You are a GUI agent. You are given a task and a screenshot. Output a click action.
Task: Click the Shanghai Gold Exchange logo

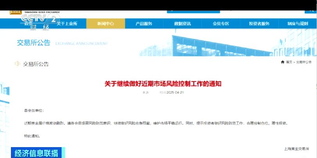(16, 12)
